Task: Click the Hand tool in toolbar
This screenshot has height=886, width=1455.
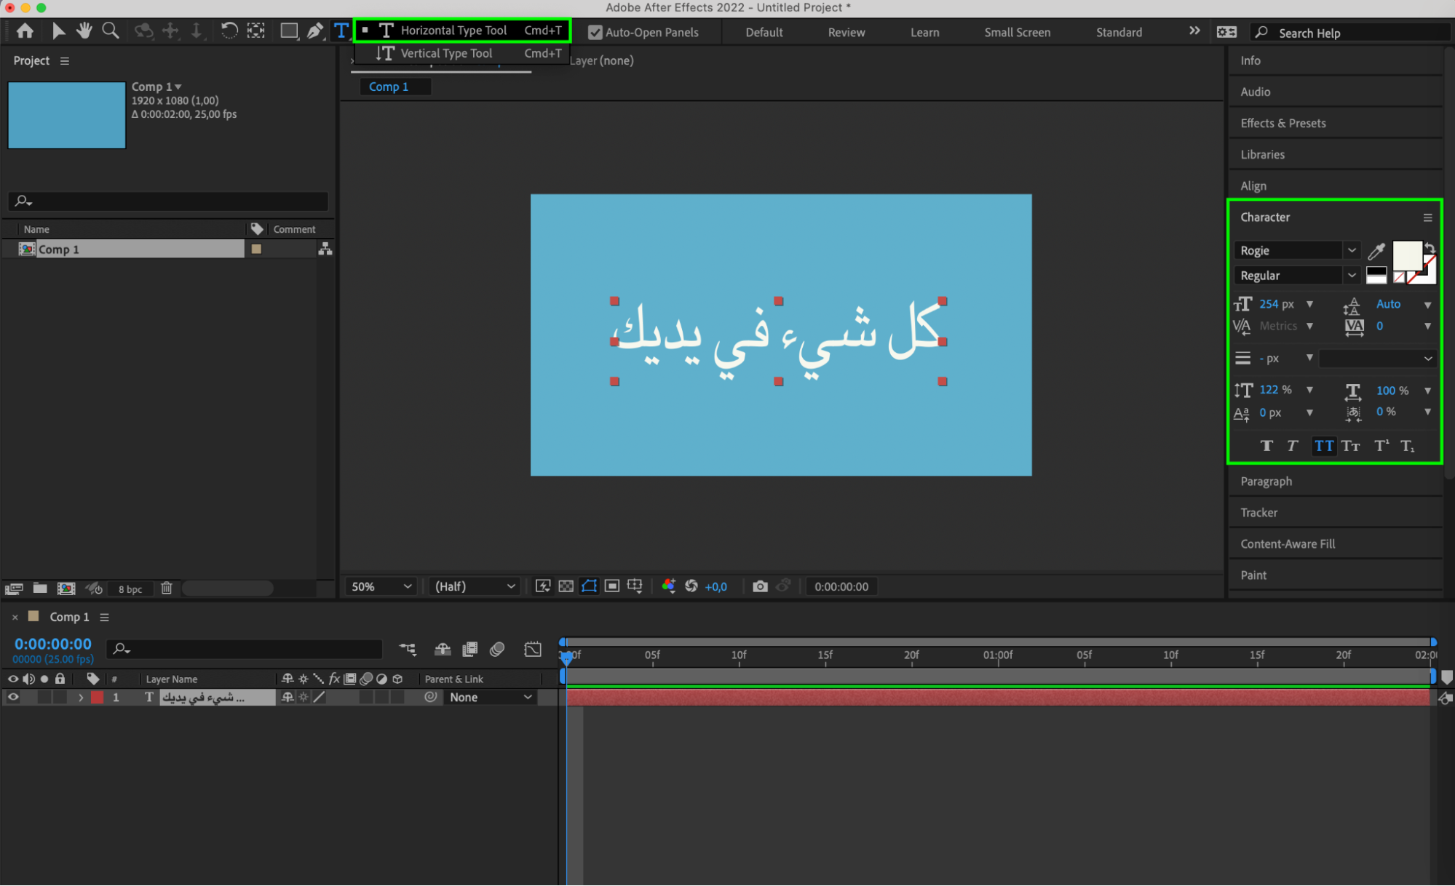Action: click(x=81, y=32)
